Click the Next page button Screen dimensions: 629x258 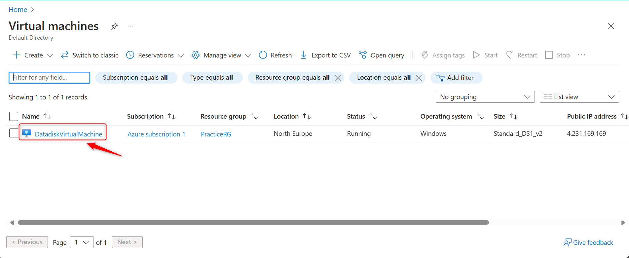(127, 242)
